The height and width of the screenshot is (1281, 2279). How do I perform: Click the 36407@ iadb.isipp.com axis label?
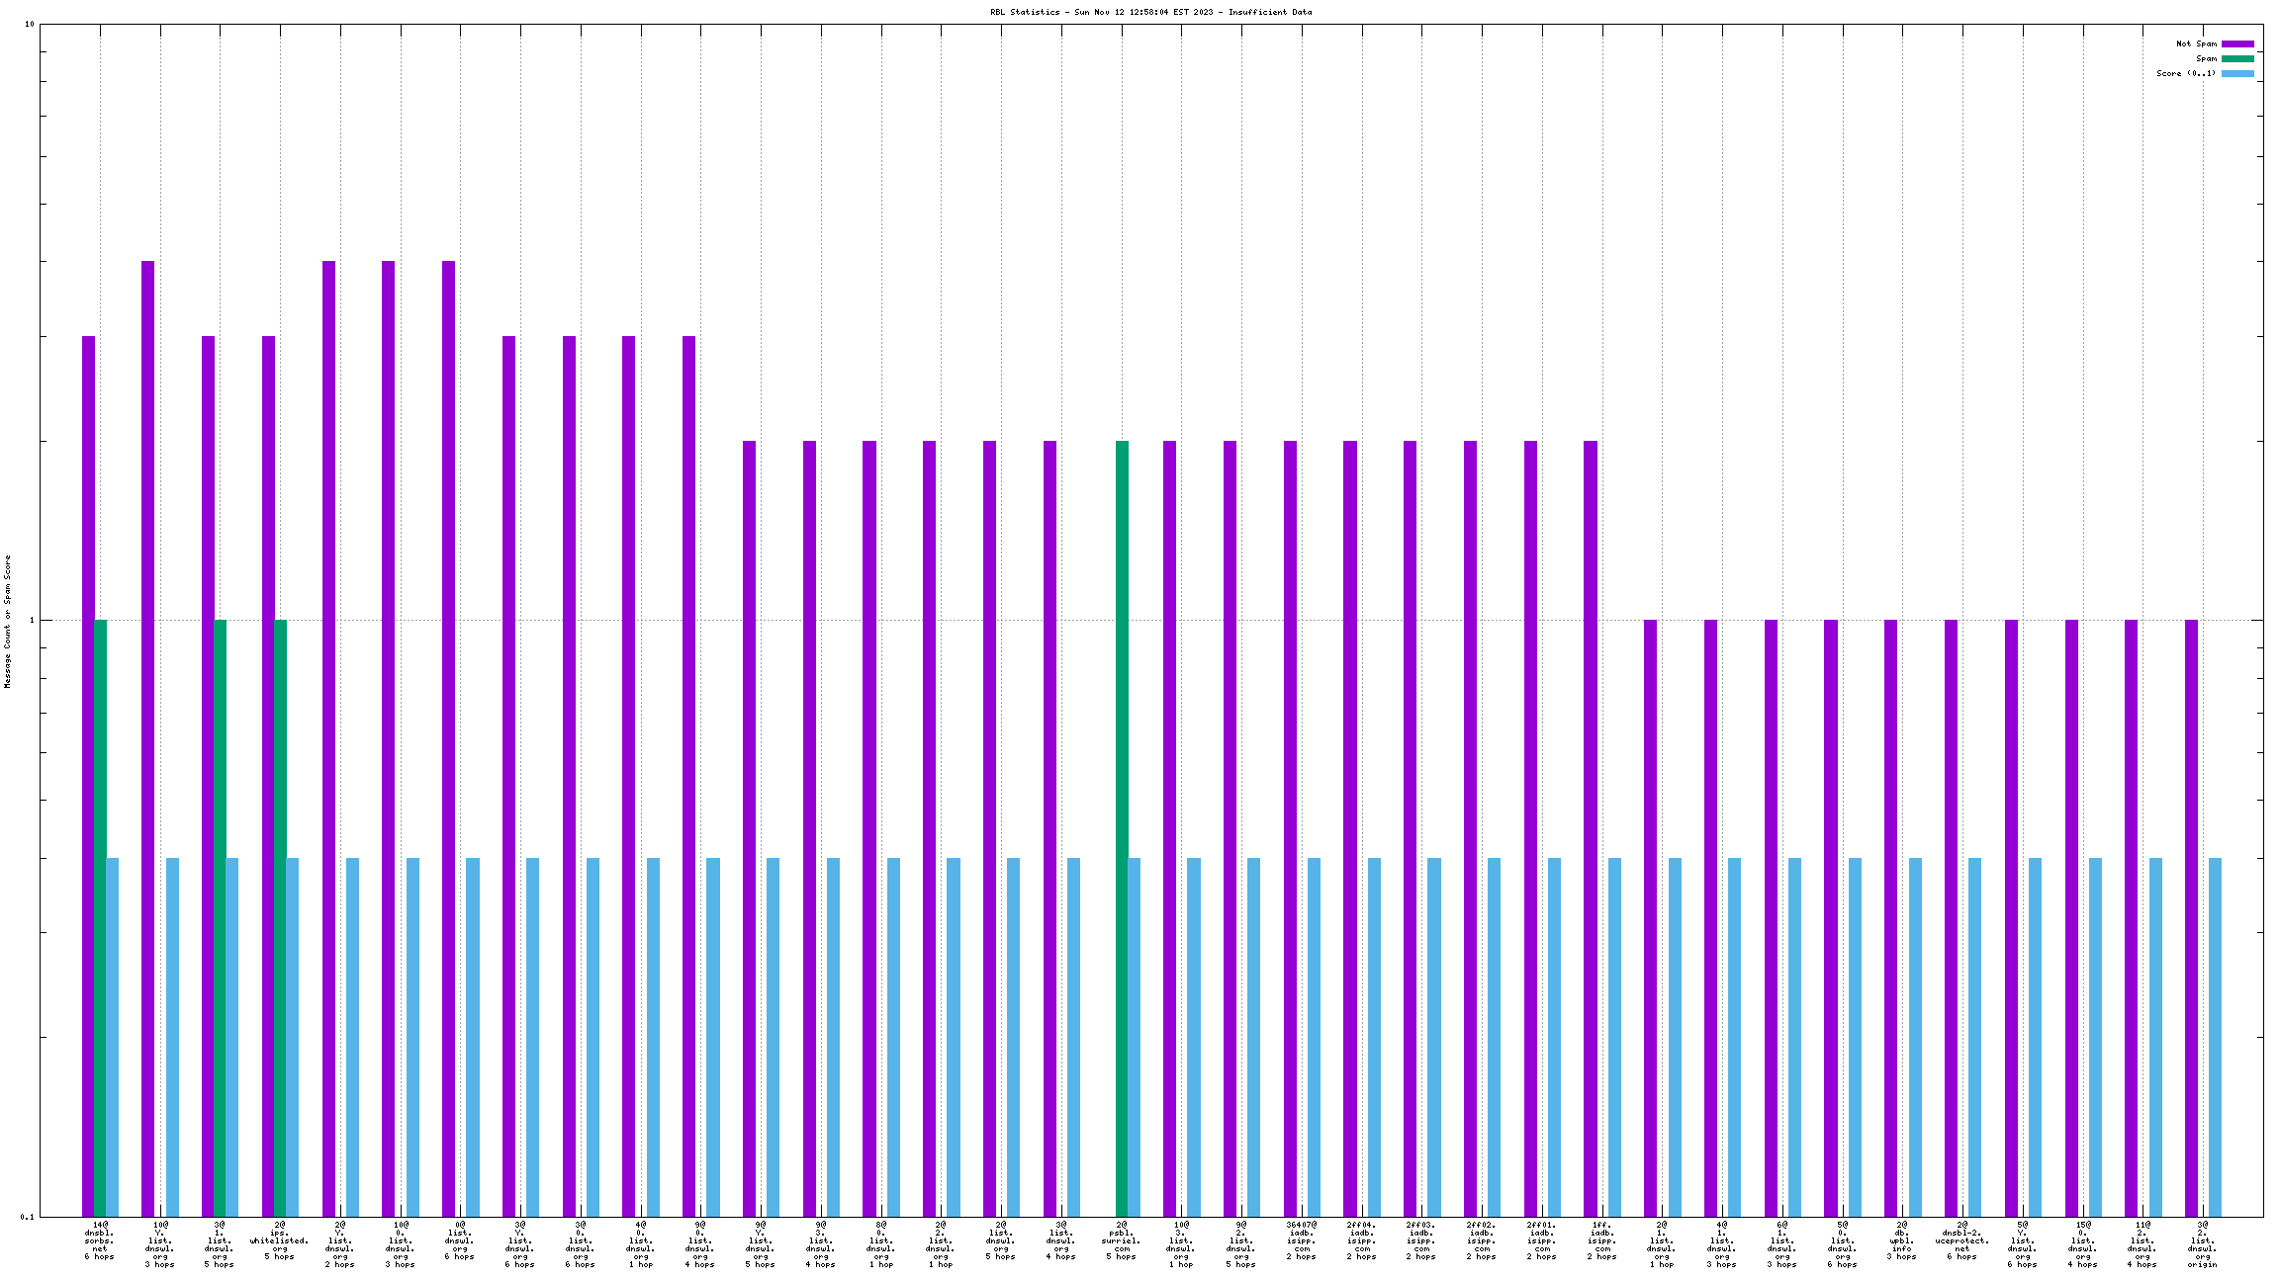coord(1301,1240)
